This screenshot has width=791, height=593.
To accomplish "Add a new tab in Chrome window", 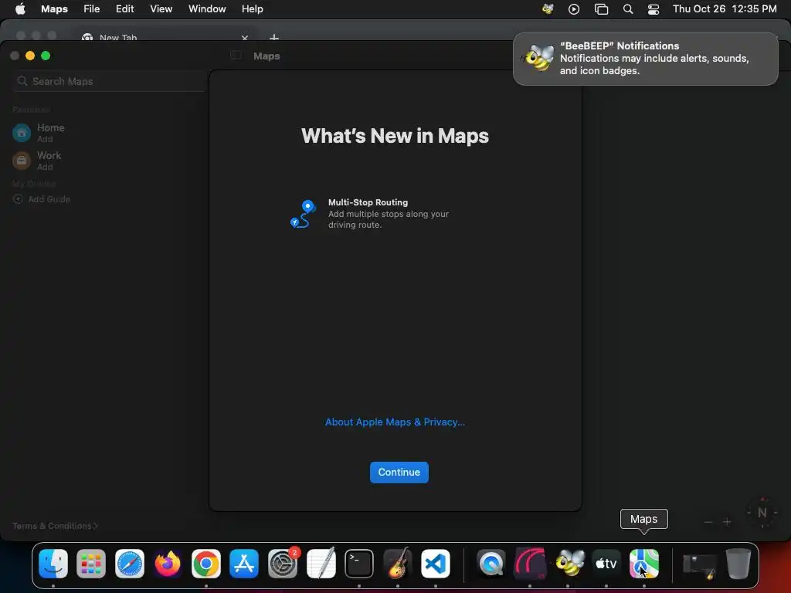I will (x=274, y=38).
